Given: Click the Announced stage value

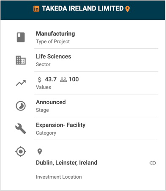Looking at the screenshot, I should (51, 102).
